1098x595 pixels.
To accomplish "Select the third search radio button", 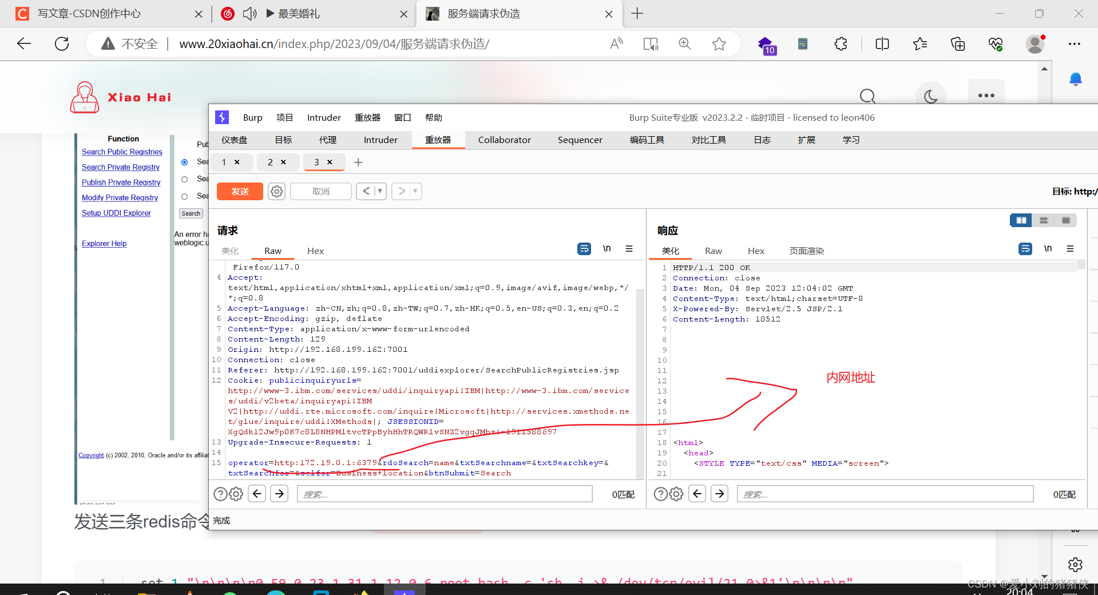I will coord(184,196).
